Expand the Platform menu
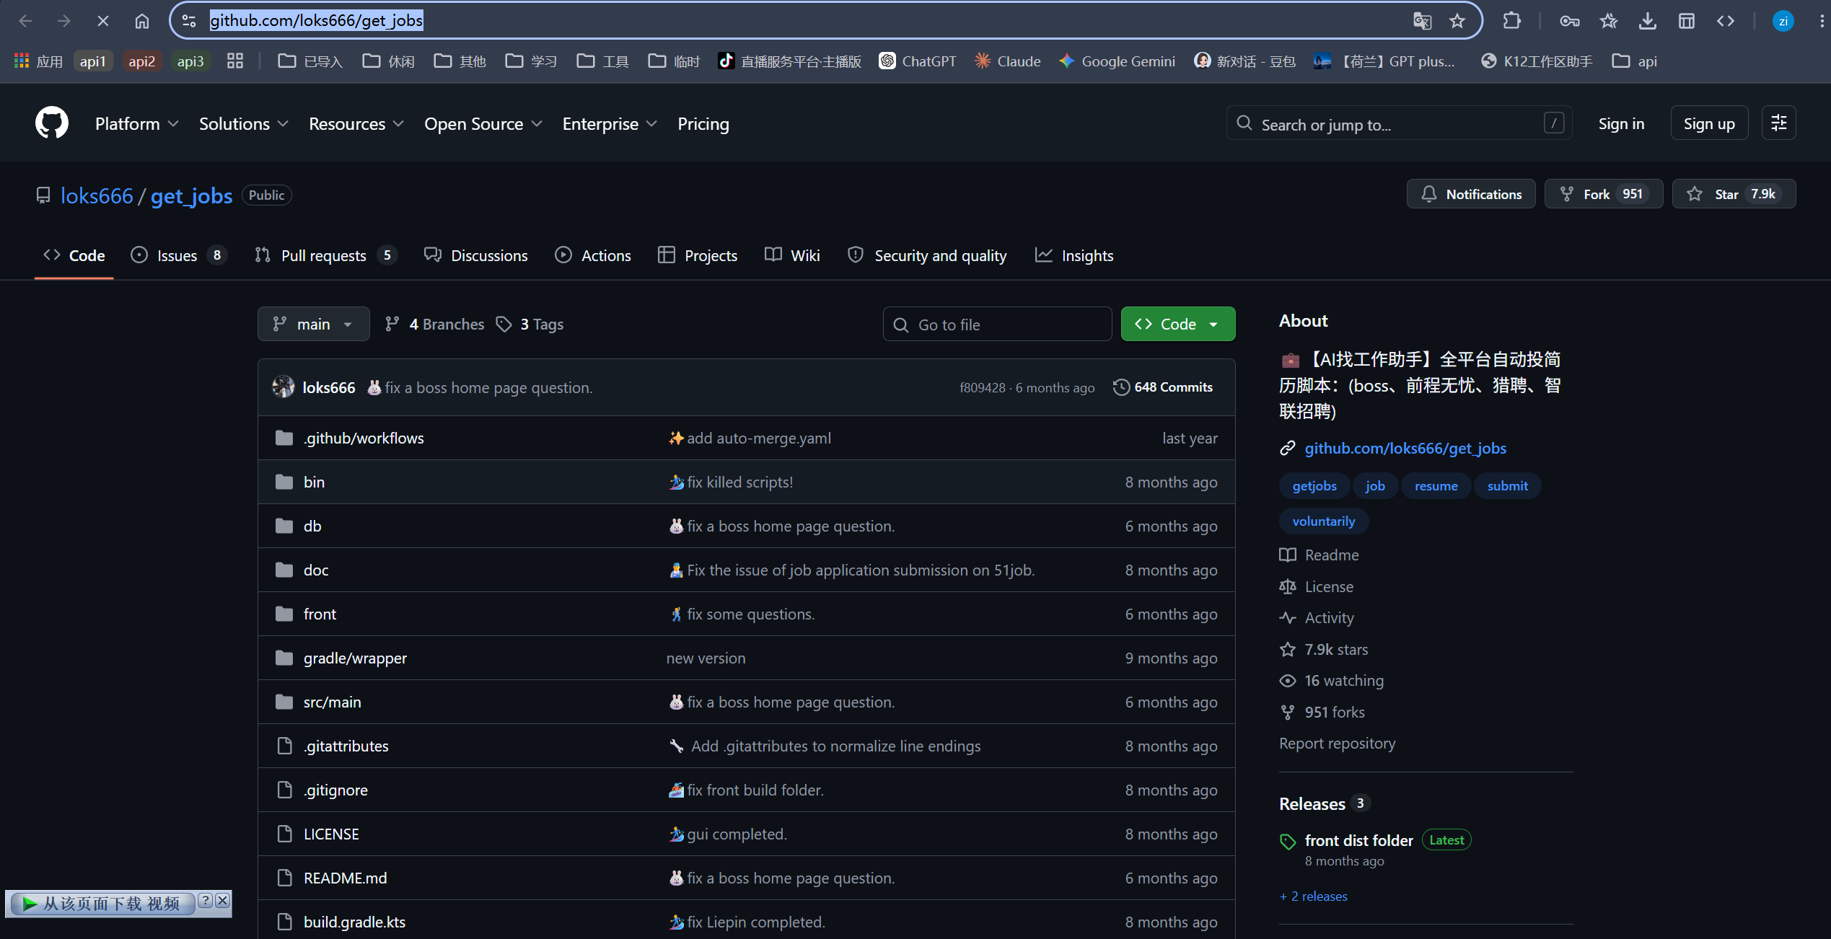The height and width of the screenshot is (939, 1831). point(136,124)
